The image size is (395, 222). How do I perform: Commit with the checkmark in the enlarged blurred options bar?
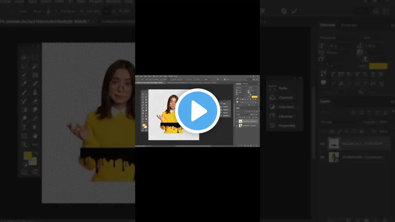(294, 11)
